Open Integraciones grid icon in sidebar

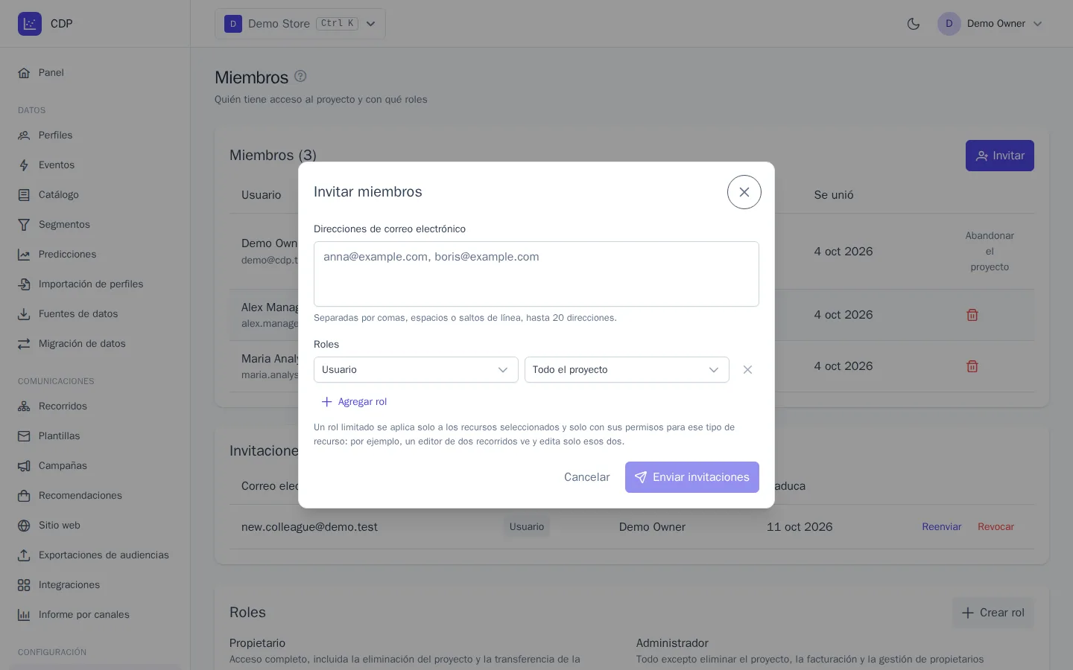tap(24, 585)
